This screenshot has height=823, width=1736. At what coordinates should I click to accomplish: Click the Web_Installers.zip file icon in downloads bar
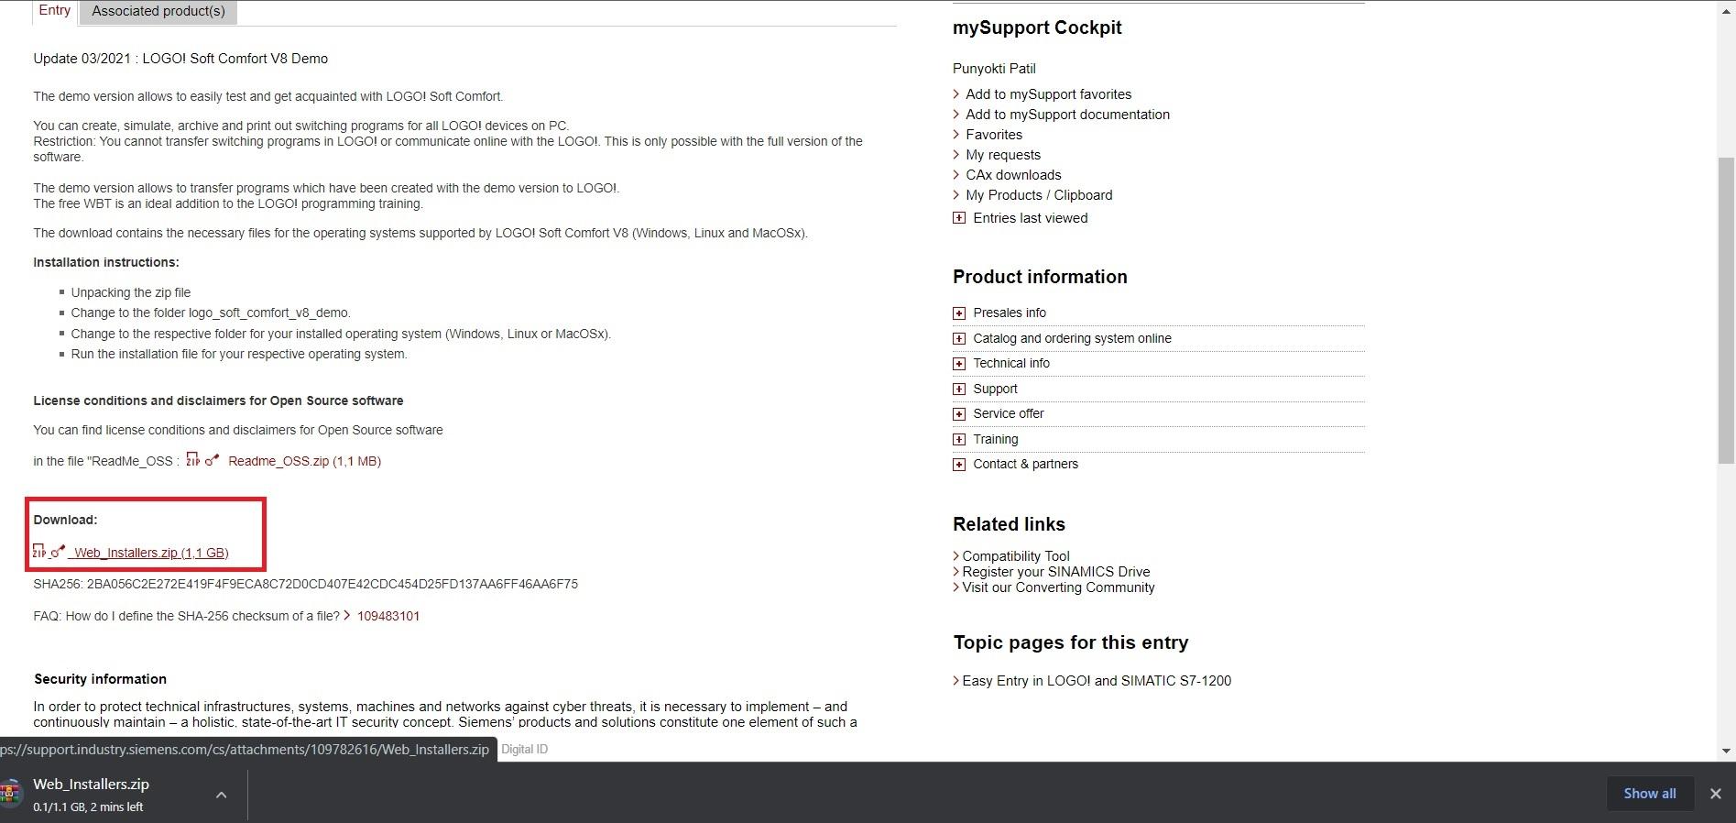click(x=10, y=794)
